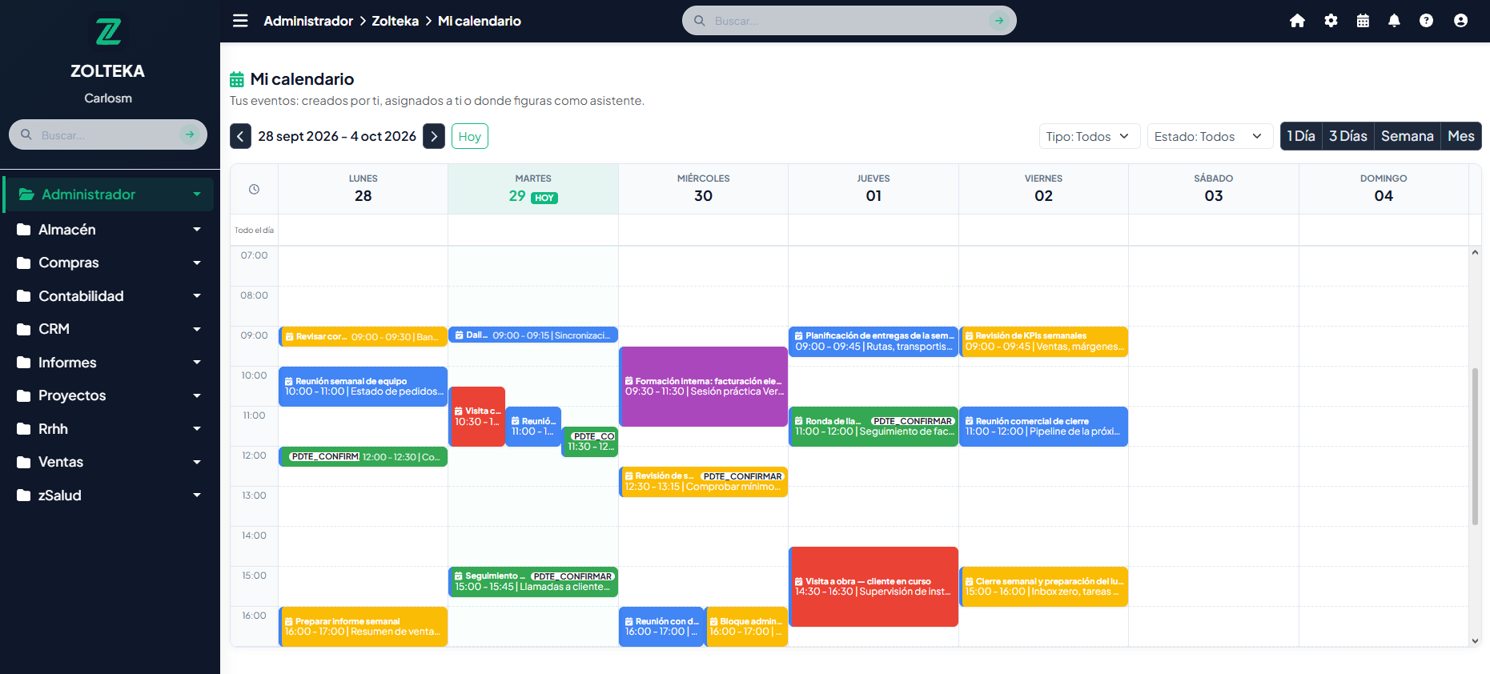This screenshot has width=1490, height=674.
Task: Switch to the Mes view
Action: pyautogui.click(x=1460, y=136)
